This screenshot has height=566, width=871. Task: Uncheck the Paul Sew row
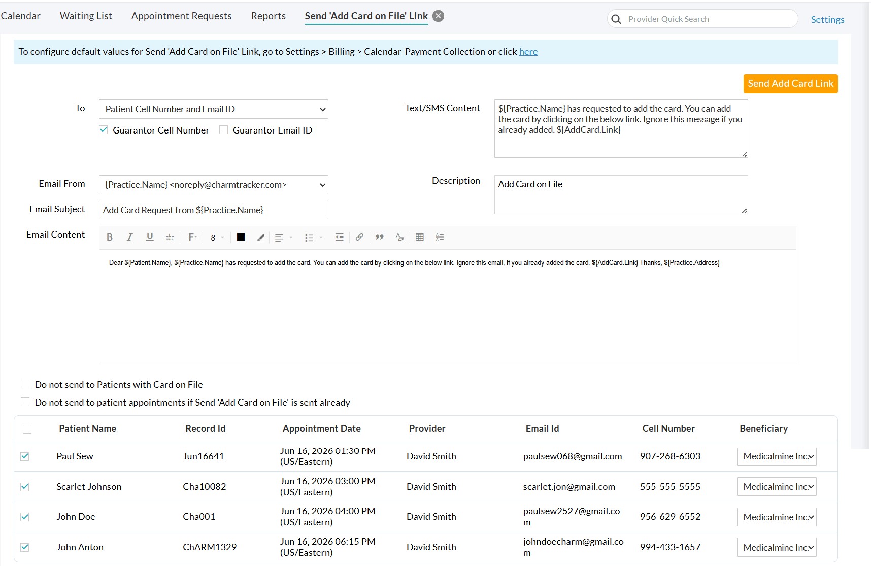[24, 456]
